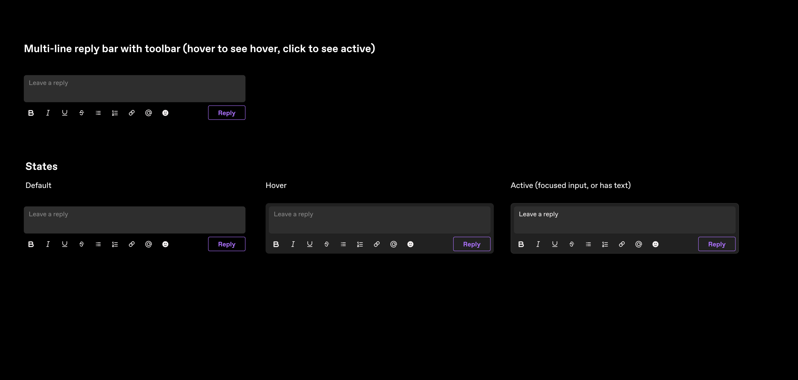Viewport: 798px width, 380px height.
Task: Open the Emoji picker icon
Action: (x=165, y=113)
